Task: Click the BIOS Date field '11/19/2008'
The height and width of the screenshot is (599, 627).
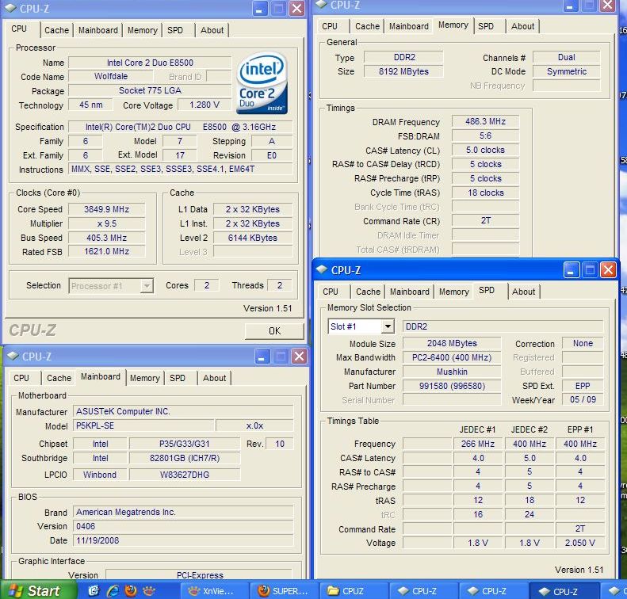Action: click(183, 540)
